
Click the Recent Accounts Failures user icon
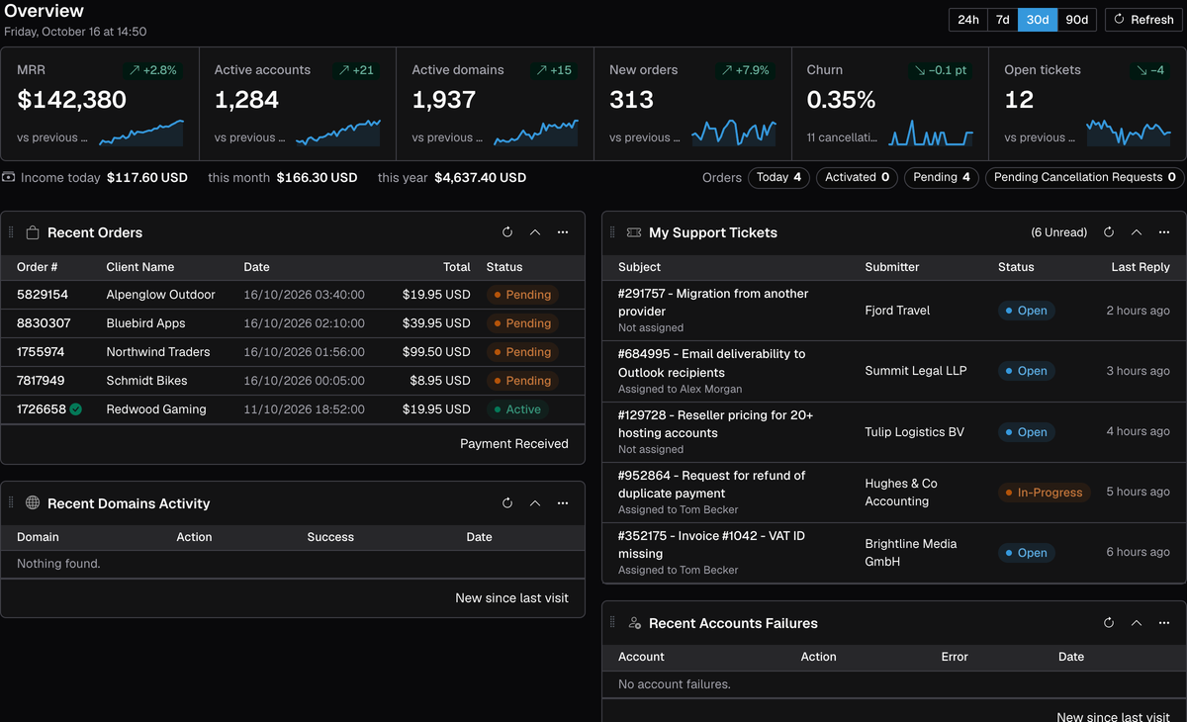[x=634, y=623]
